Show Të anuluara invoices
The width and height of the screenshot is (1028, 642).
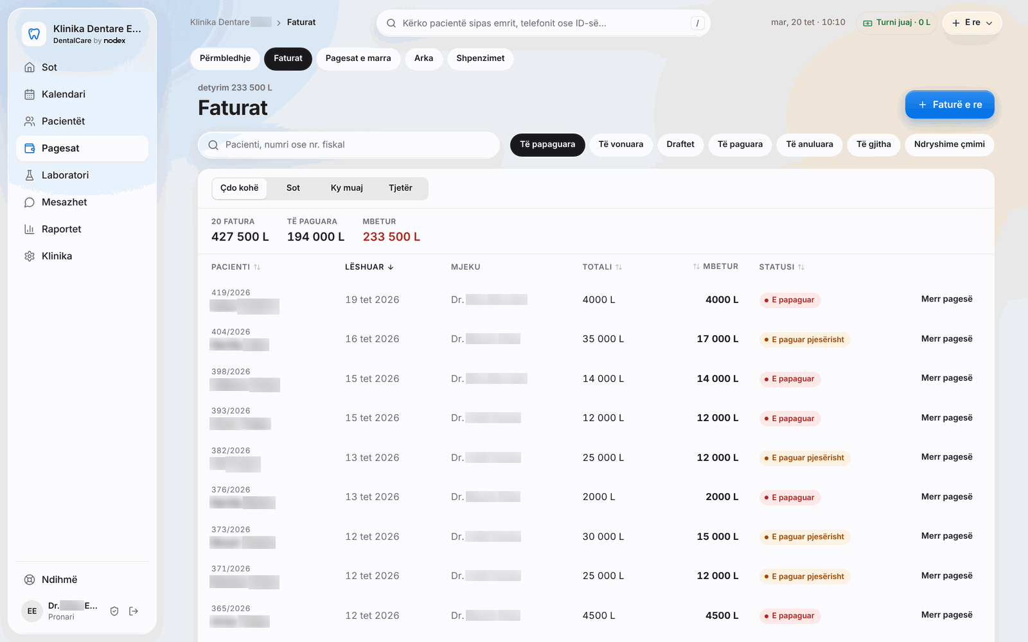pyautogui.click(x=810, y=144)
